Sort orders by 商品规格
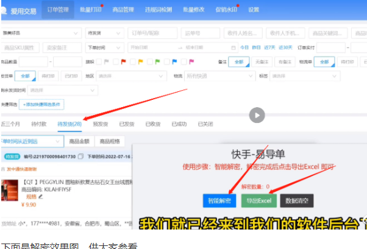 110,141
